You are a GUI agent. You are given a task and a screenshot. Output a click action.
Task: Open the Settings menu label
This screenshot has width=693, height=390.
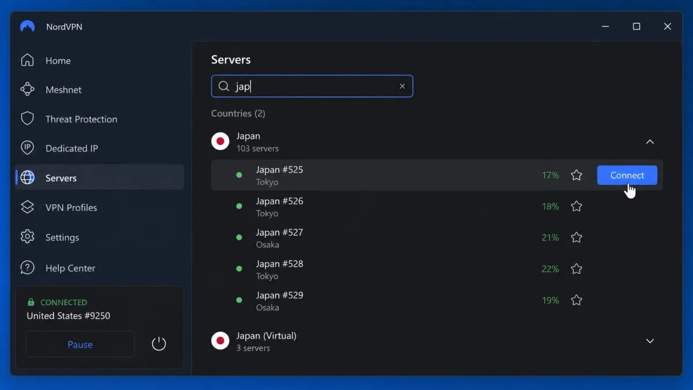(62, 237)
